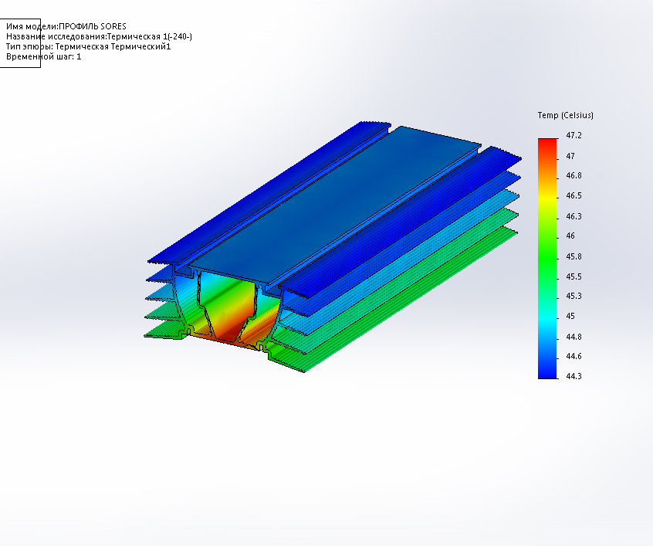Click the 46.8 legend value
This screenshot has height=546, width=653.
[573, 175]
